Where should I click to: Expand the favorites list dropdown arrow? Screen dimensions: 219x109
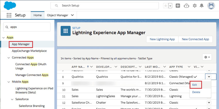click(x=170, y=6)
